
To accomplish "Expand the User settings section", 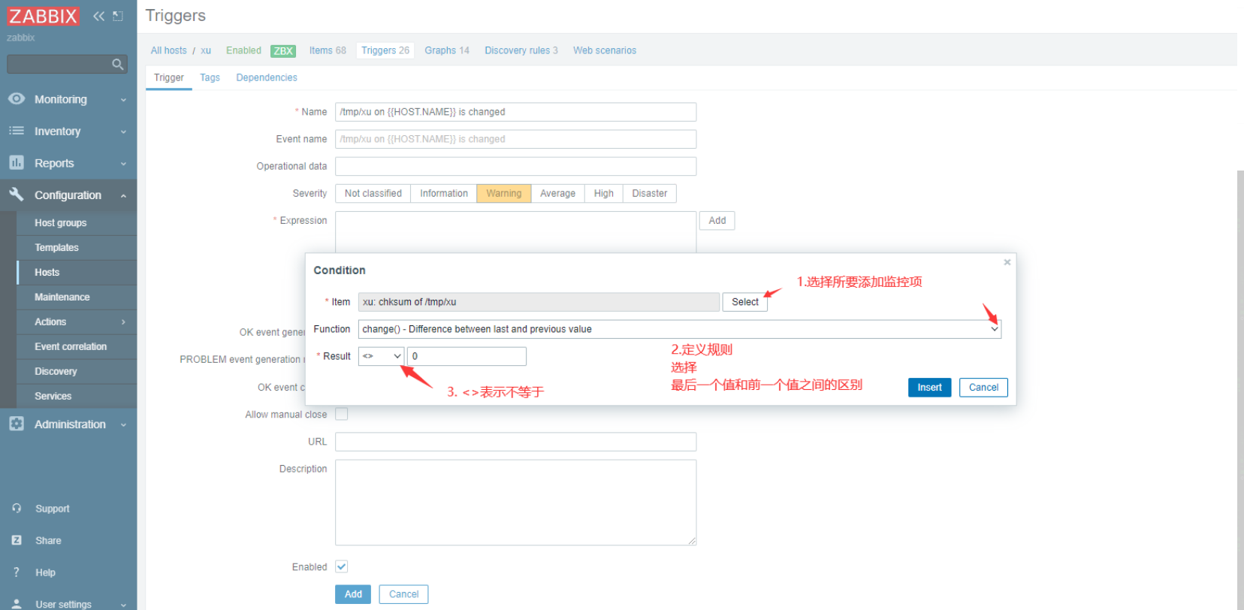I will 123,605.
